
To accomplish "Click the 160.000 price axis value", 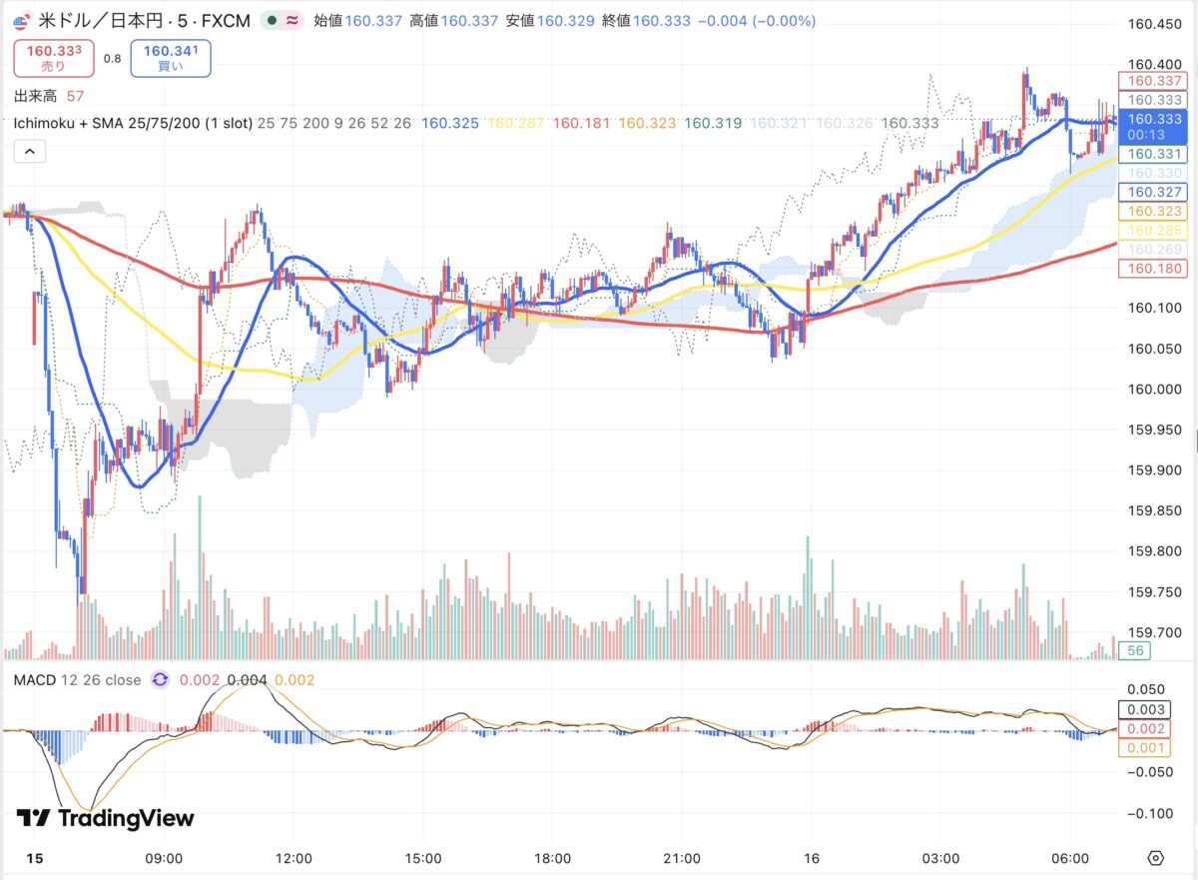I will pos(1154,390).
